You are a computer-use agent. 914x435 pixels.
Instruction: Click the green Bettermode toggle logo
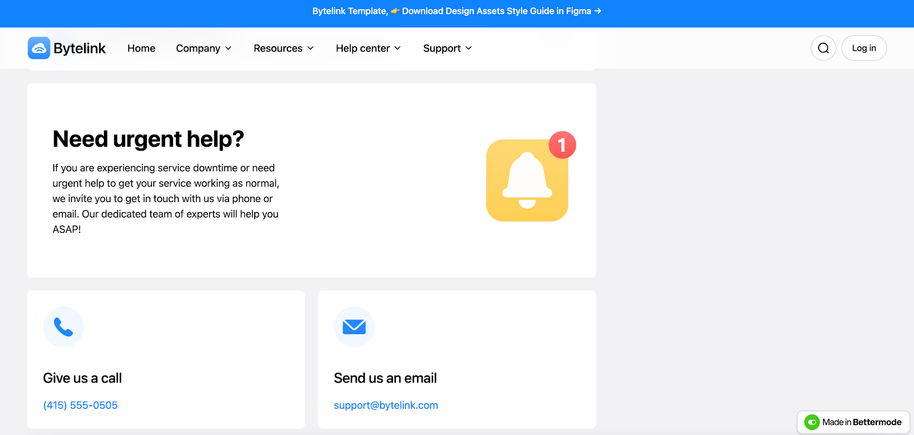point(812,422)
